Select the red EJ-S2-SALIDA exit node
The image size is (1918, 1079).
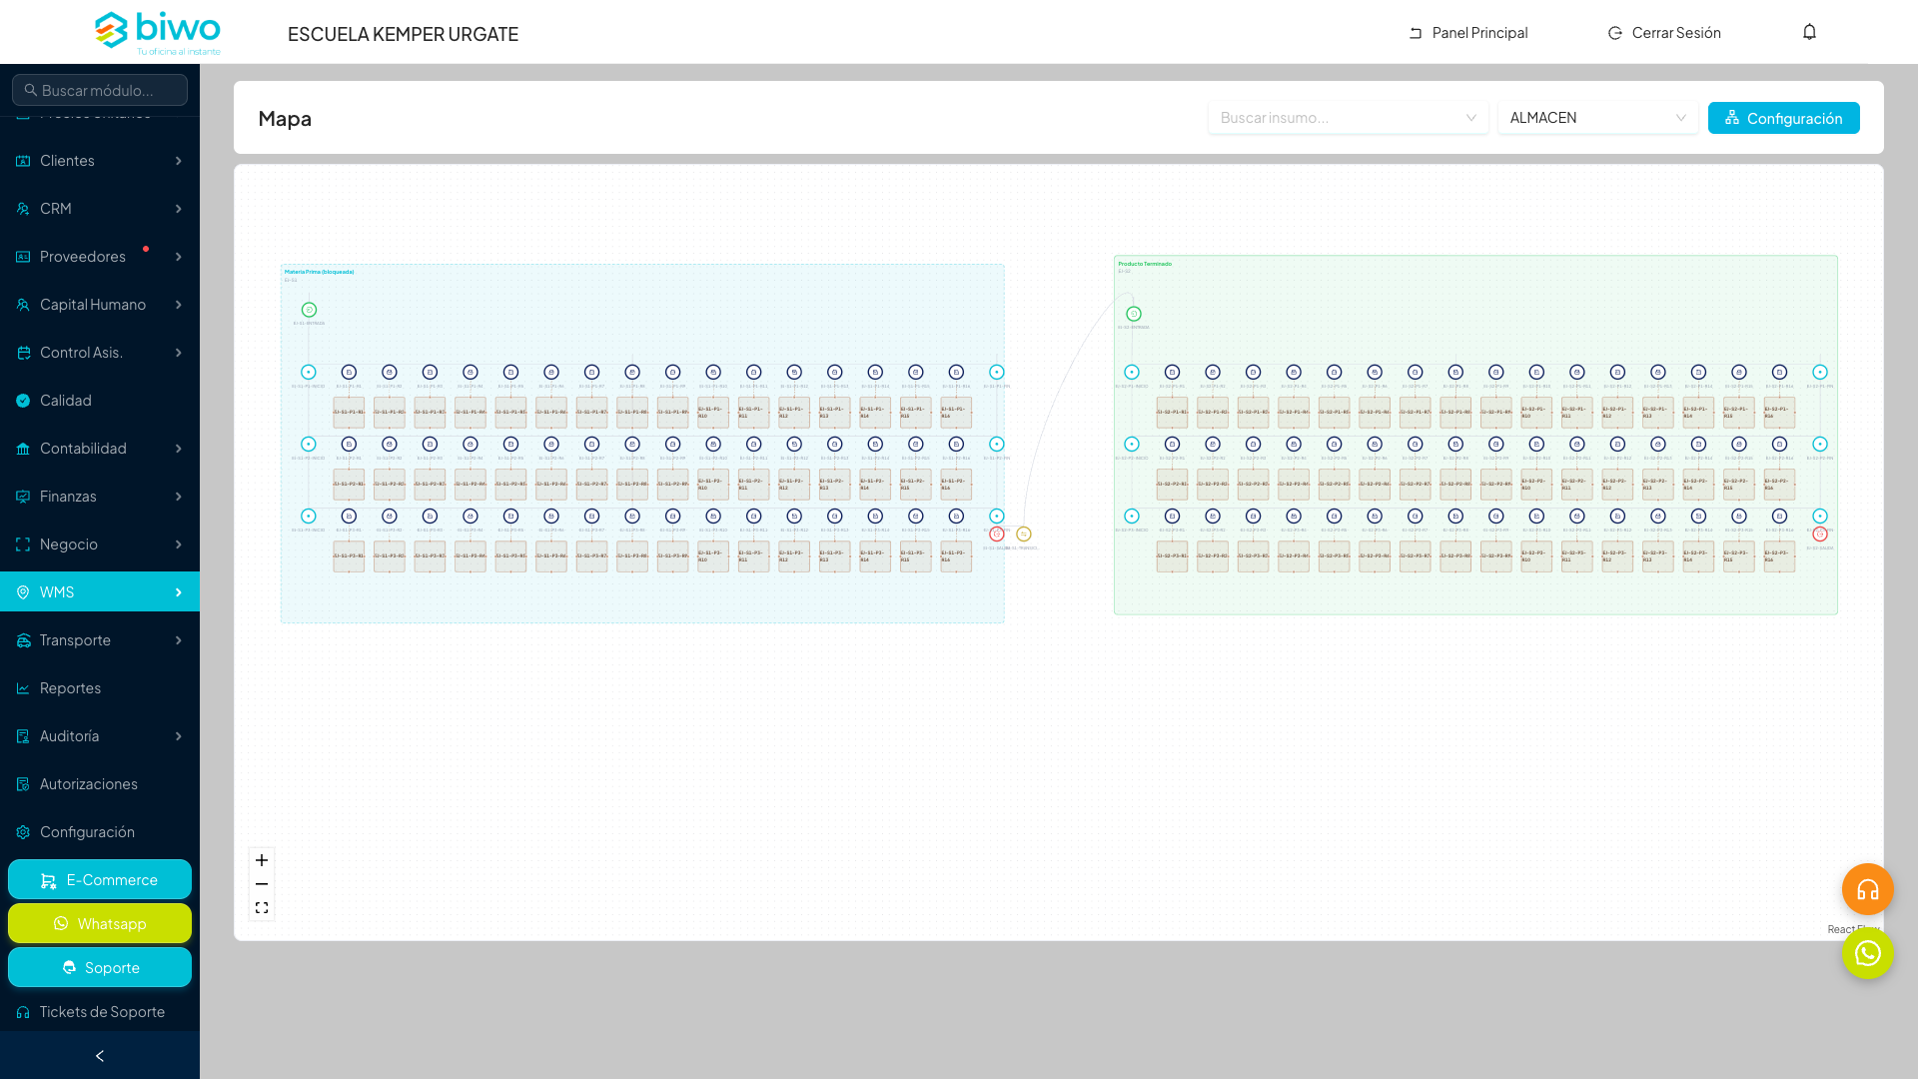1820,535
